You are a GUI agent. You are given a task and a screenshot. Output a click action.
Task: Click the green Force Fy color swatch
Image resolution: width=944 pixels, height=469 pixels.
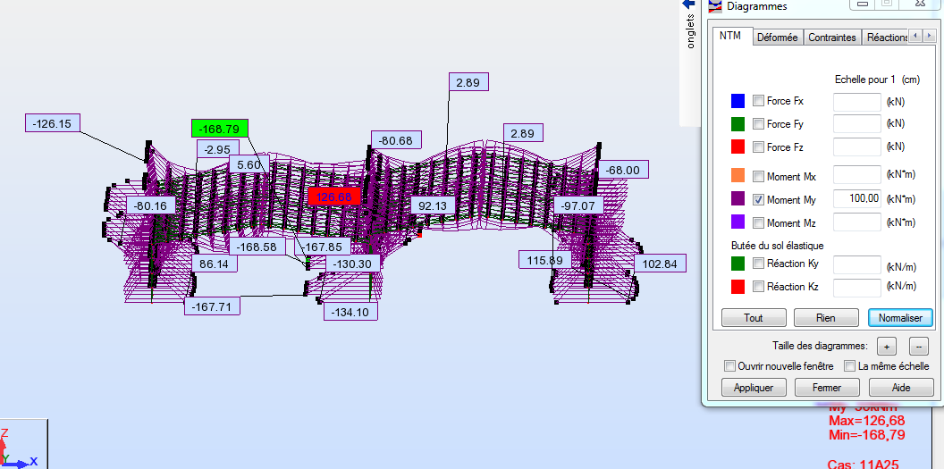[x=737, y=124]
